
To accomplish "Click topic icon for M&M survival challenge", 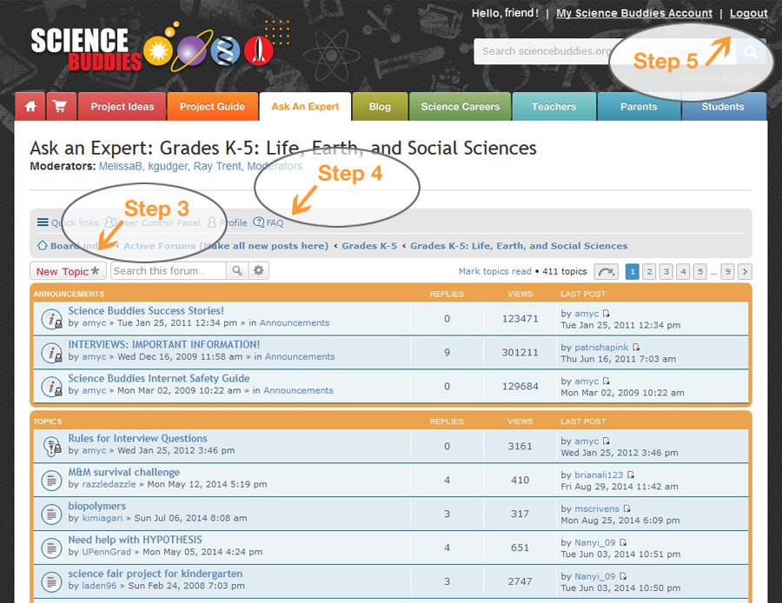I will click(x=51, y=480).
